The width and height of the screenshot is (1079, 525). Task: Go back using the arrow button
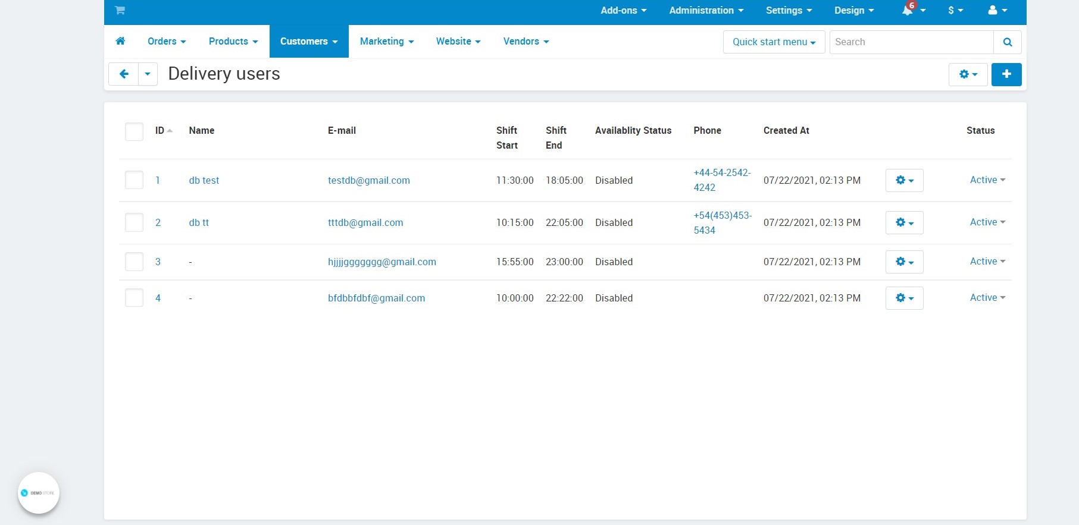(x=124, y=74)
